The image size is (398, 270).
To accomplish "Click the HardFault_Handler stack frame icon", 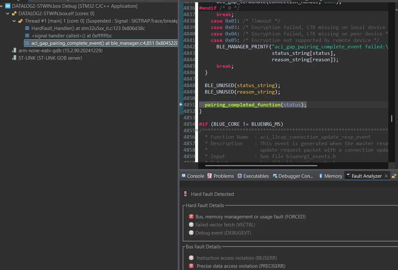I will [27, 28].
